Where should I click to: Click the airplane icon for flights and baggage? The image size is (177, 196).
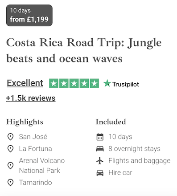pos(100,161)
